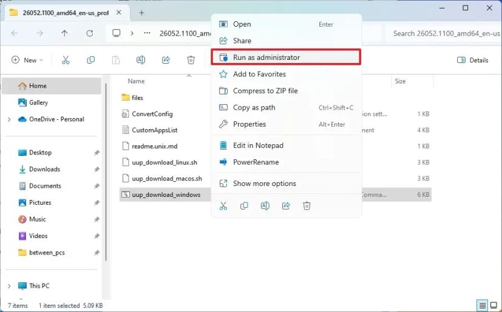502x312 pixels.
Task: Click the address bar path text
Action: pyautogui.click(x=185, y=33)
